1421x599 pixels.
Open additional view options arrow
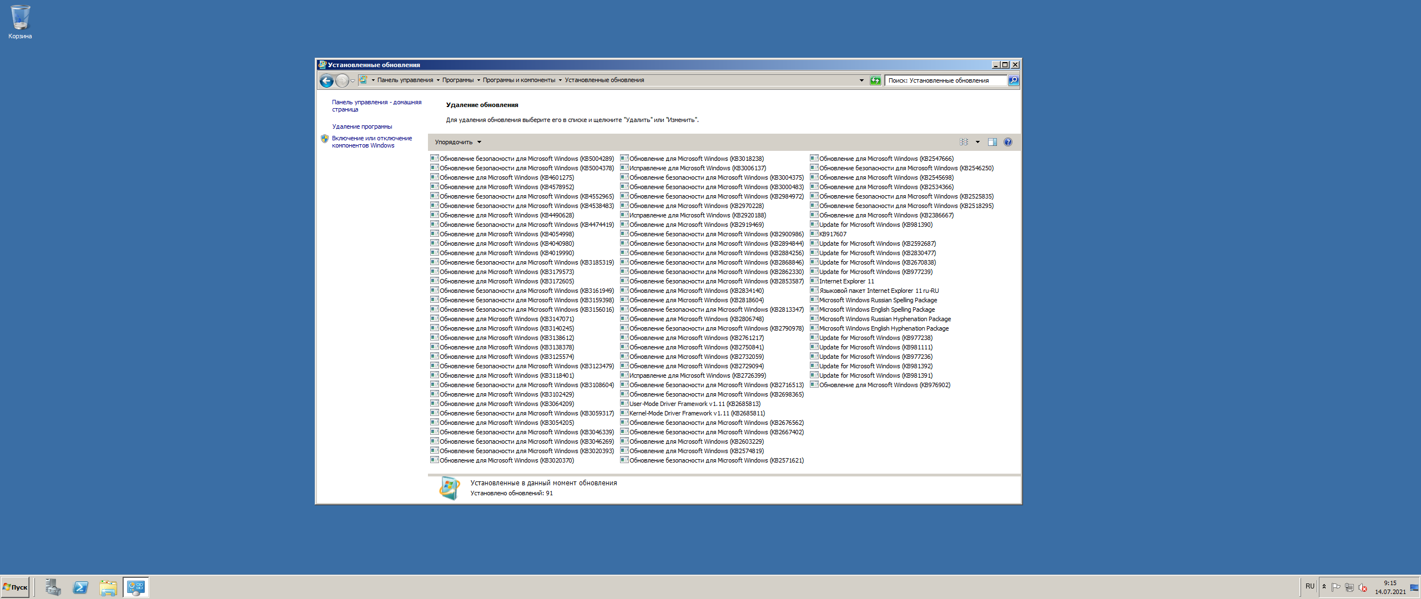click(977, 143)
